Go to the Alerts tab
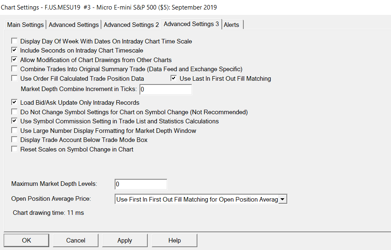 coord(231,25)
